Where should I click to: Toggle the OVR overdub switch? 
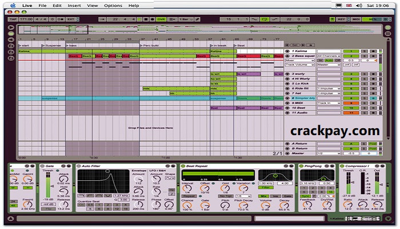click(161, 19)
